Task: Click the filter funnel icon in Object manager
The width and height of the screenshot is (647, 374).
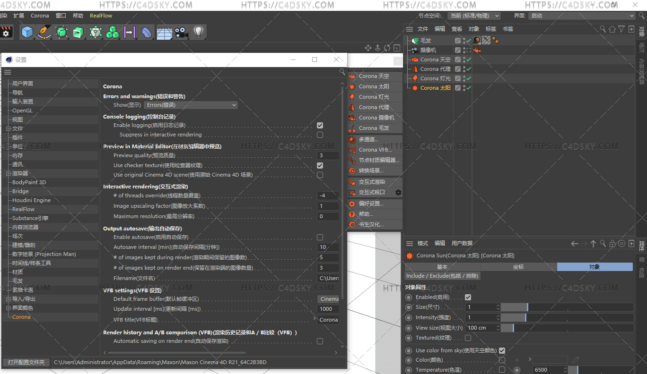Action: 621,29
